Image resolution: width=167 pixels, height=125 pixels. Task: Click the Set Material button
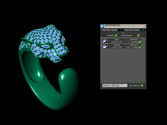click(x=134, y=85)
